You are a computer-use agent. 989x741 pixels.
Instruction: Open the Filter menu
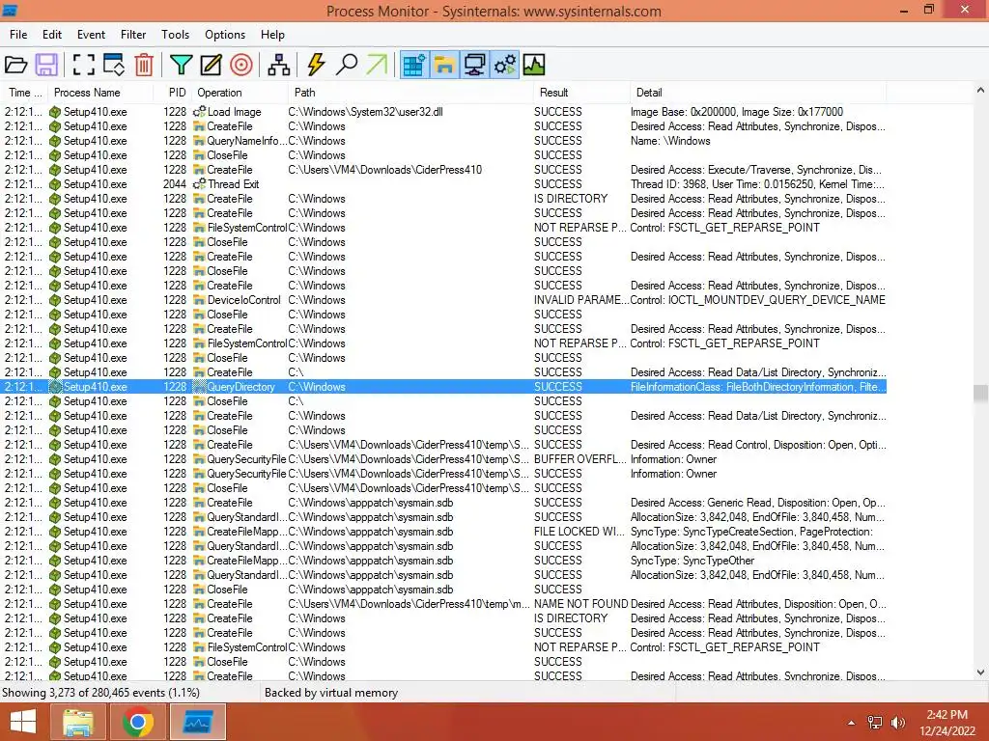133,35
